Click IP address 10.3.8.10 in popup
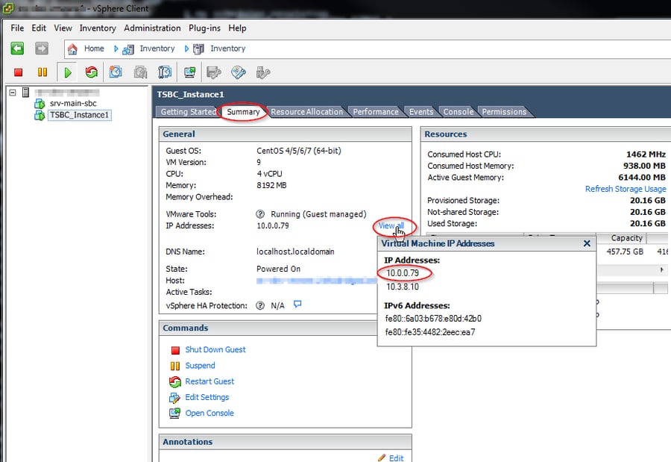 click(403, 287)
